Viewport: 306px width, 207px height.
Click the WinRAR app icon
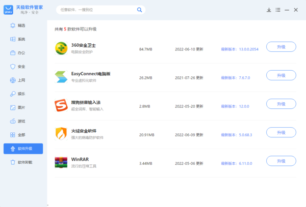61,162
